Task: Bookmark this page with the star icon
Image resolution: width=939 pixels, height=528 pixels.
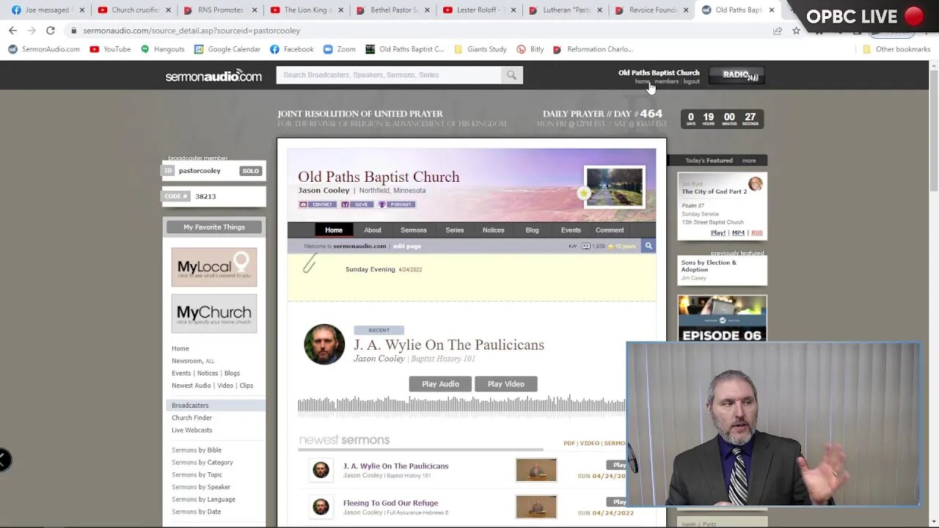Action: 796,31
